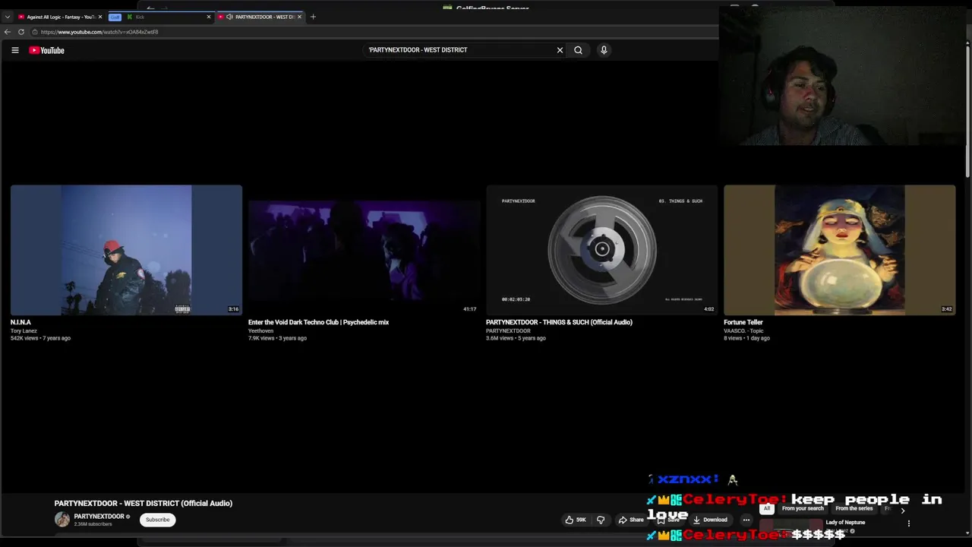The height and width of the screenshot is (547, 972).
Task: Open more actions three-dot menu beside Download
Action: click(746, 520)
